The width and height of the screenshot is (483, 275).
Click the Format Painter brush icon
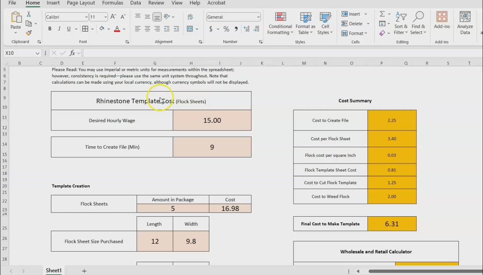click(x=29, y=33)
